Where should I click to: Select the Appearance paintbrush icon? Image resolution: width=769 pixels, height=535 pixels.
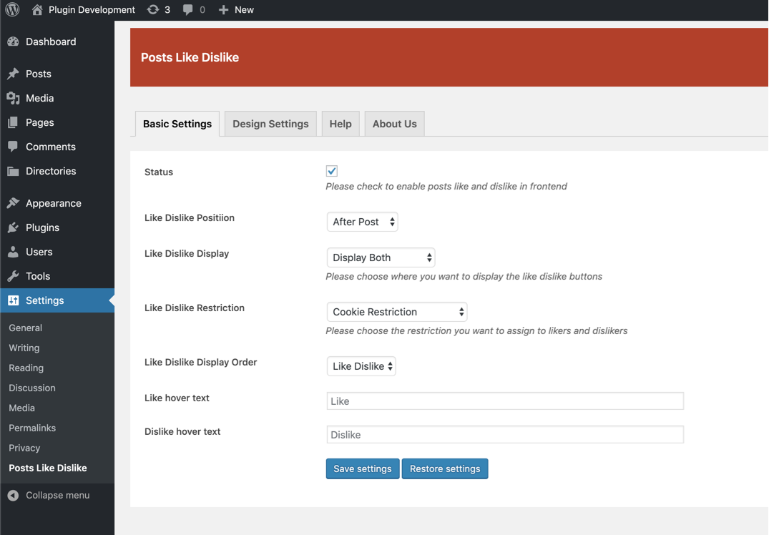click(x=13, y=203)
